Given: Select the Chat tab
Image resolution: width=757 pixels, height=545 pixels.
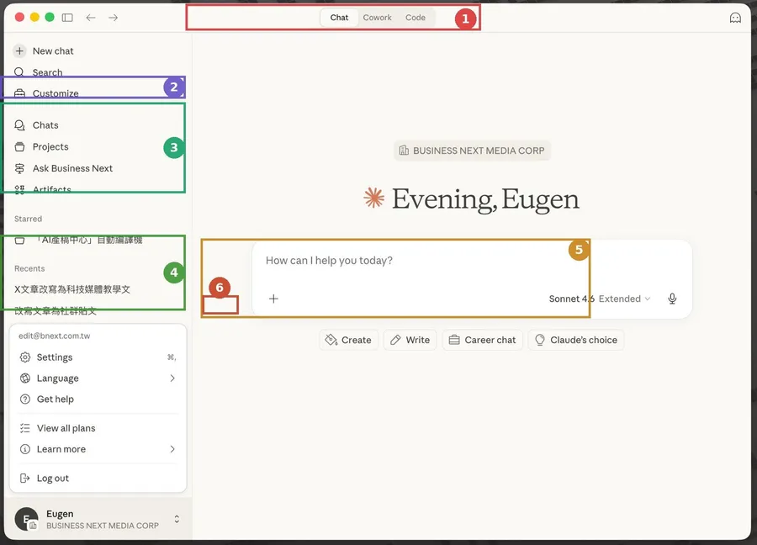Looking at the screenshot, I should click(339, 18).
